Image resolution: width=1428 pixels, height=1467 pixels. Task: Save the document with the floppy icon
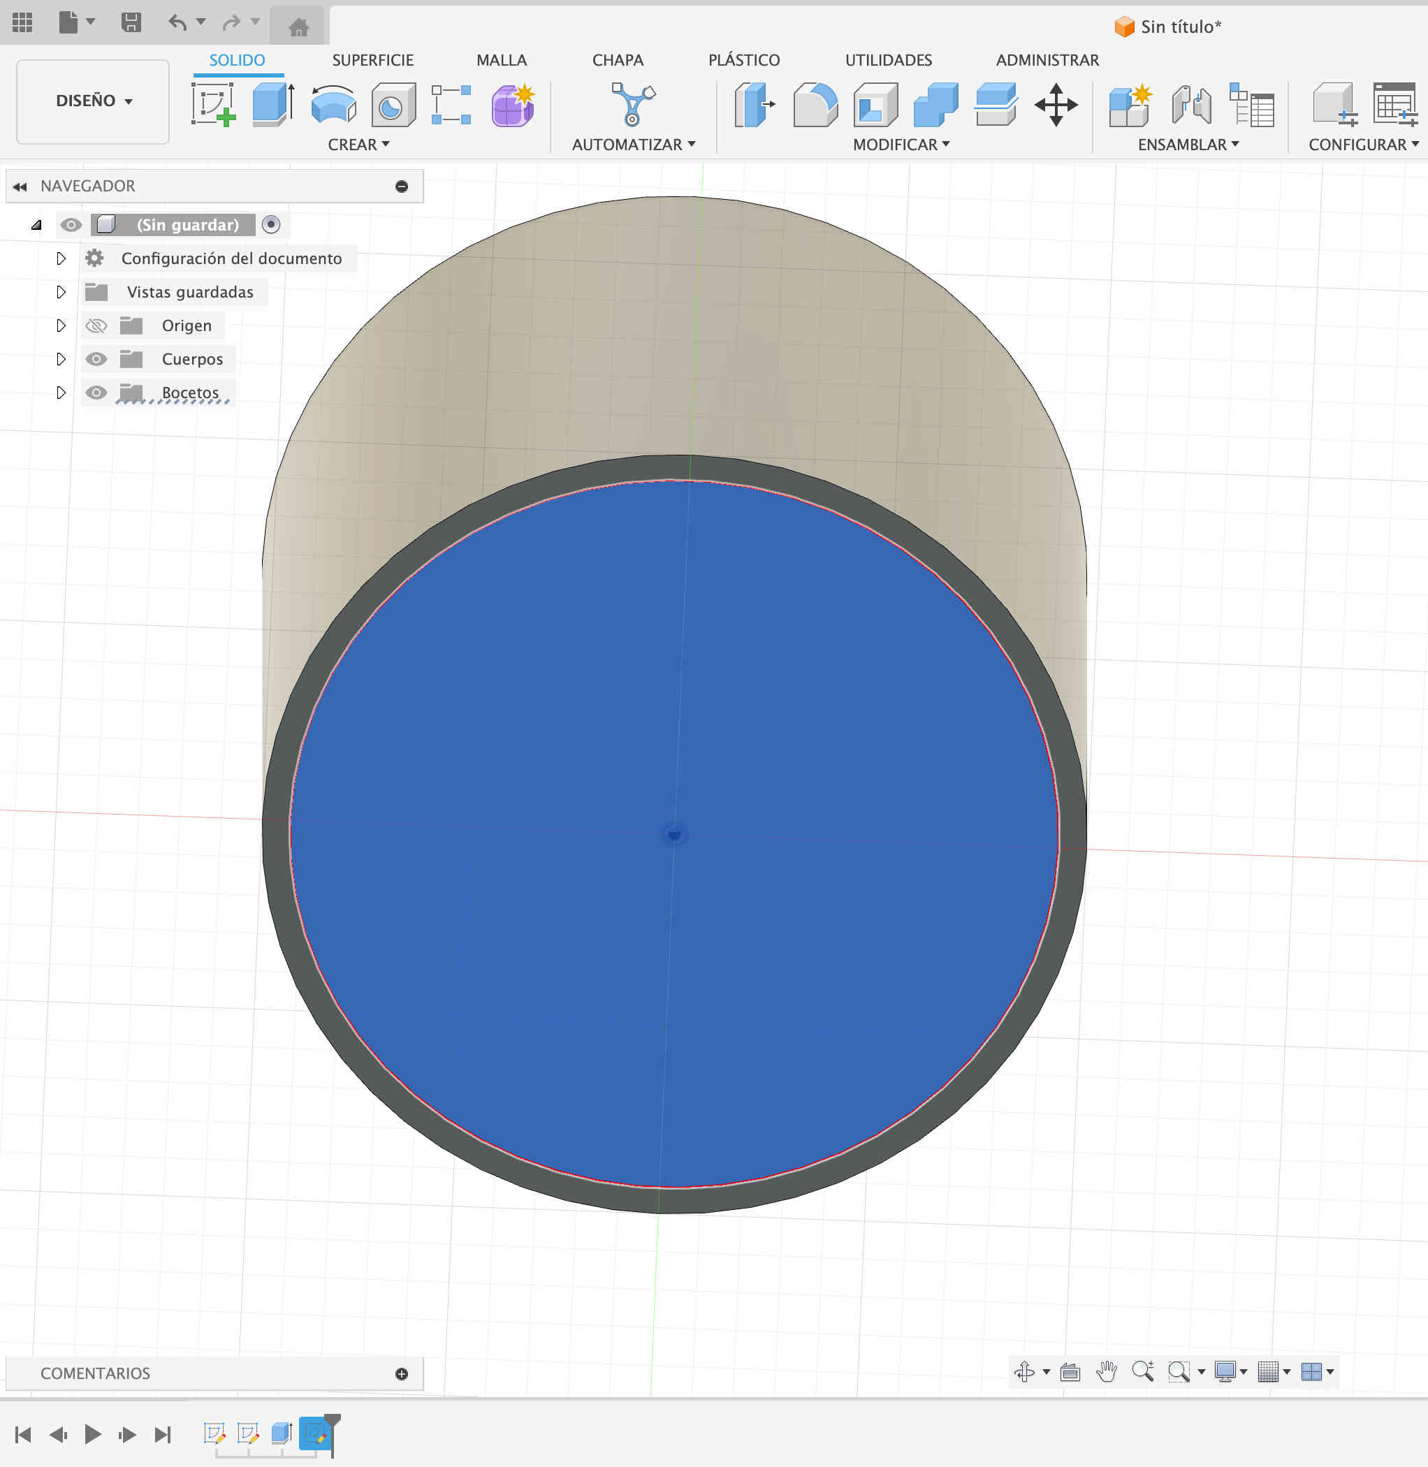tap(131, 22)
